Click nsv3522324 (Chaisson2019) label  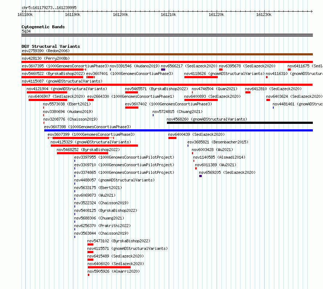point(101,203)
